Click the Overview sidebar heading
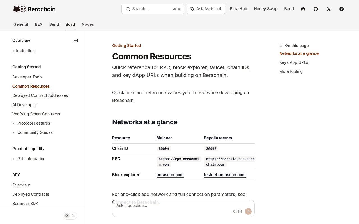The image size is (359, 224). coord(21,41)
